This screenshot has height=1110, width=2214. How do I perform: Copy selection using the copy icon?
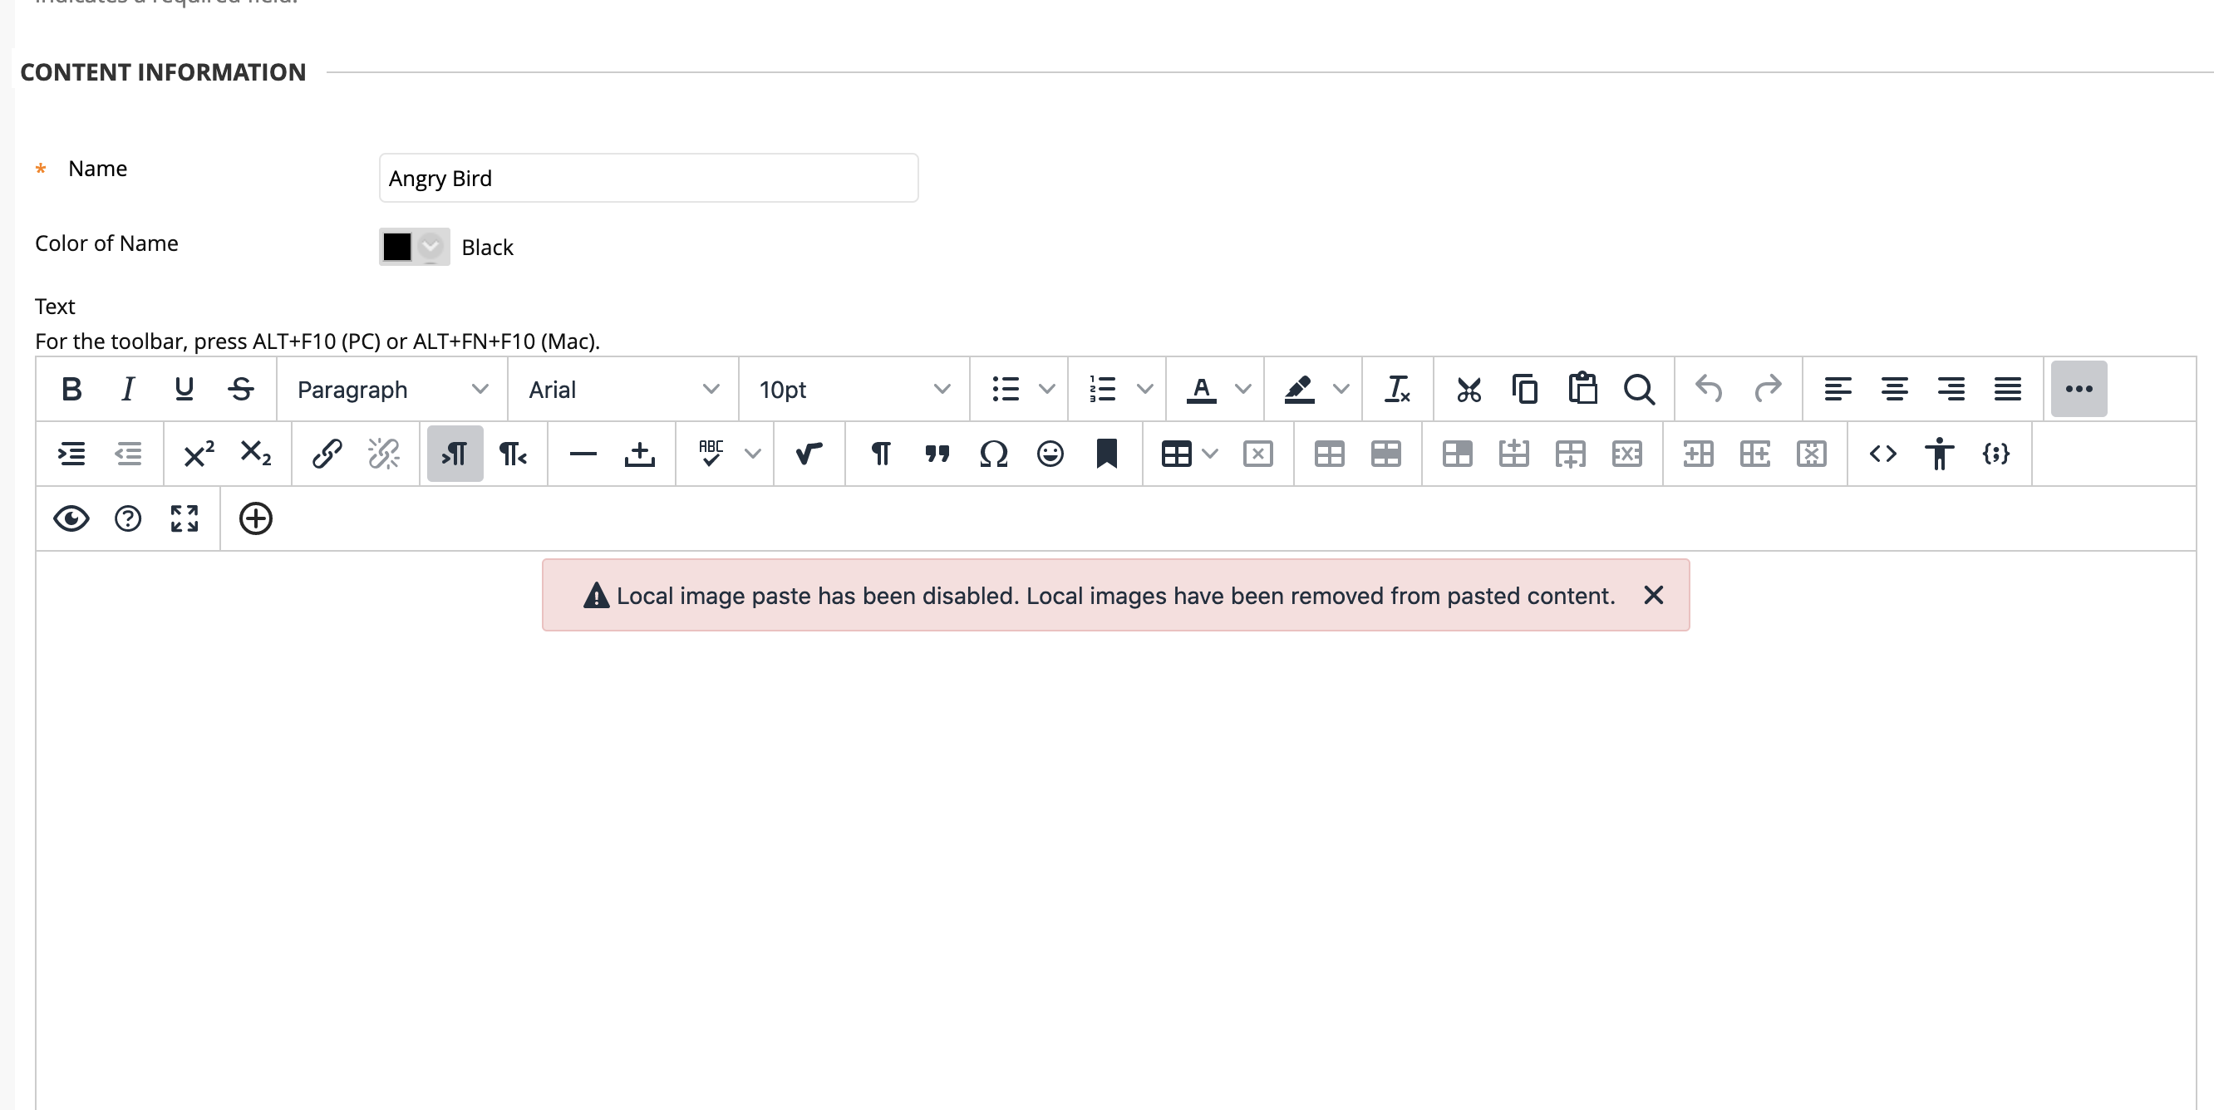[x=1526, y=389]
